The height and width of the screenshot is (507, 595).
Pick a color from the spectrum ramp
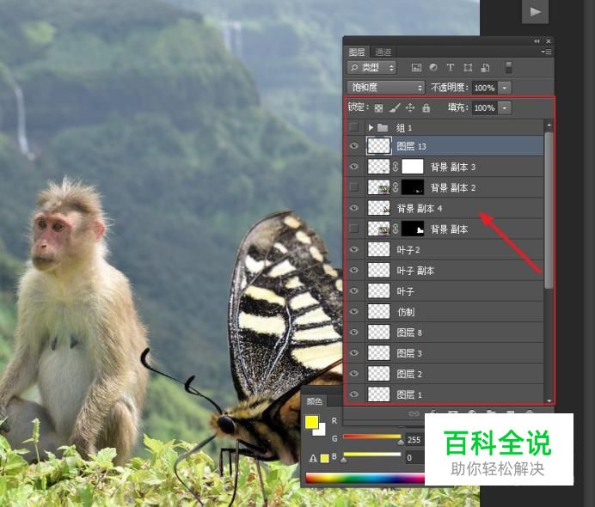tap(365, 478)
